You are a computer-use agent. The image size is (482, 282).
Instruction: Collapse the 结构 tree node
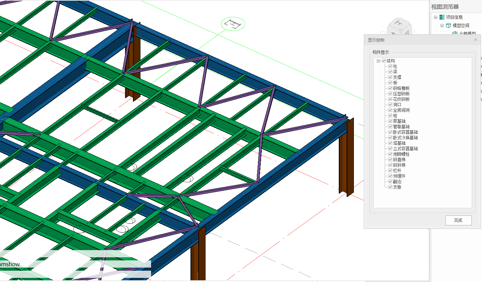(x=378, y=61)
